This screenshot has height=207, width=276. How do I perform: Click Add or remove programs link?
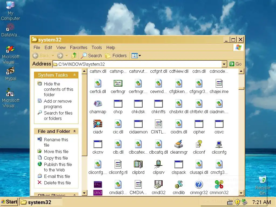(58, 104)
